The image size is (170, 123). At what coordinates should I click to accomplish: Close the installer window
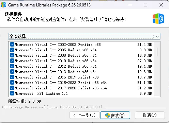pyautogui.click(x=161, y=5)
